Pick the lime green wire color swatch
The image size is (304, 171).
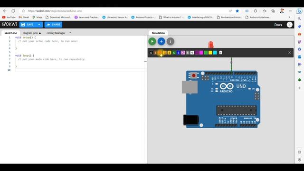pyautogui.click(x=206, y=53)
